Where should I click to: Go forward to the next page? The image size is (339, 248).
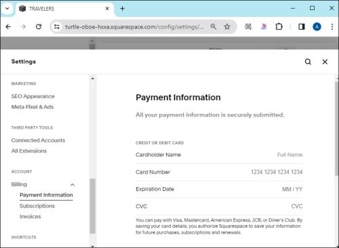coord(23,26)
